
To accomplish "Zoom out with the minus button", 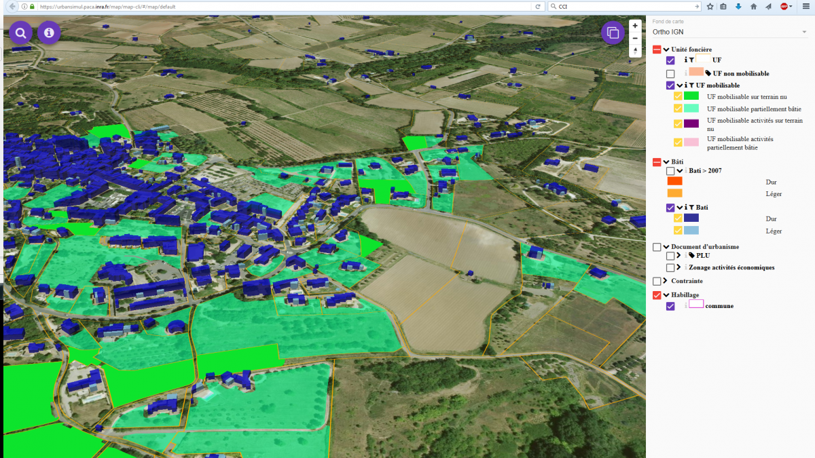I will [x=635, y=38].
